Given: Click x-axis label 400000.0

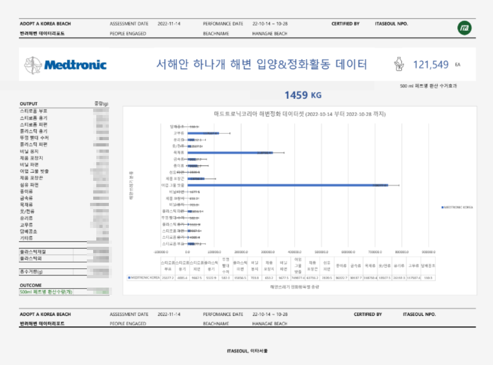Looking at the screenshot, I should click(295, 252).
